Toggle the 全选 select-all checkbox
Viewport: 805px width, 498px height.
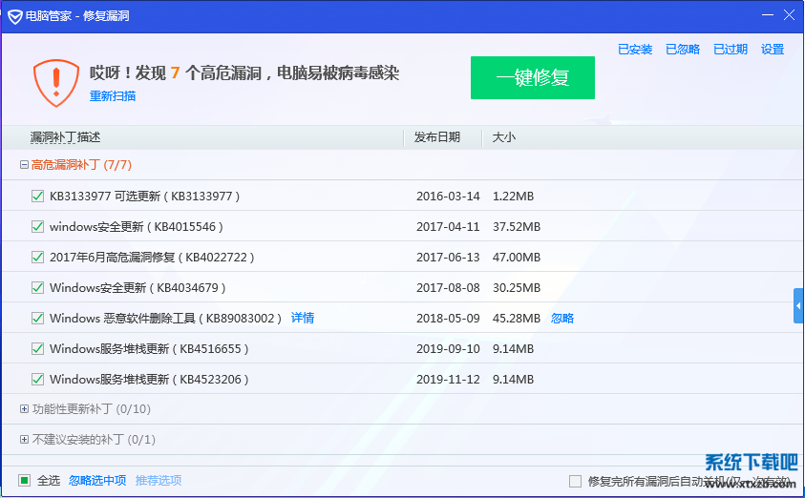click(x=24, y=481)
